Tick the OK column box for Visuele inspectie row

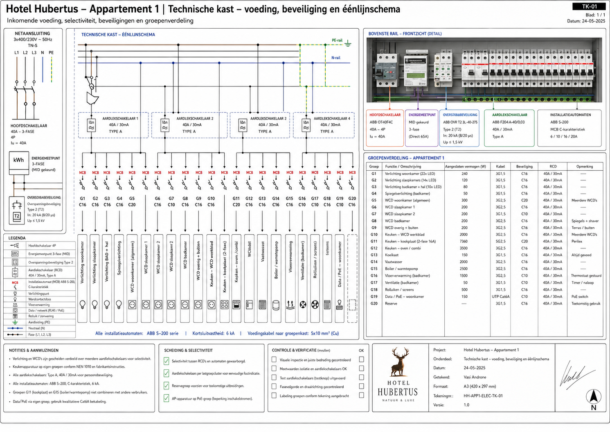click(x=361, y=359)
